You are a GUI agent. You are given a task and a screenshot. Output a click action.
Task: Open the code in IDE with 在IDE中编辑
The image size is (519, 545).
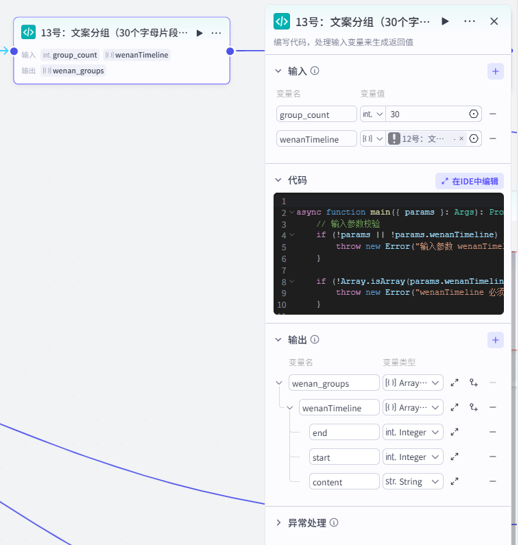coord(469,181)
